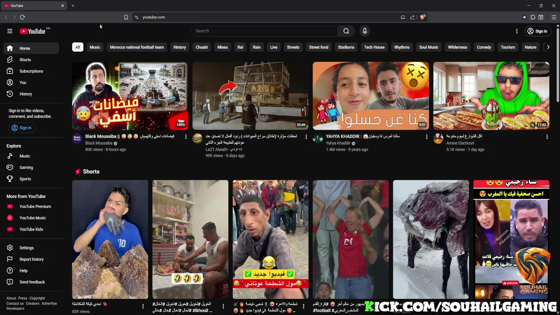Open options menu for Yahya Khaddir video
This screenshot has width=560, height=315.
click(x=427, y=137)
